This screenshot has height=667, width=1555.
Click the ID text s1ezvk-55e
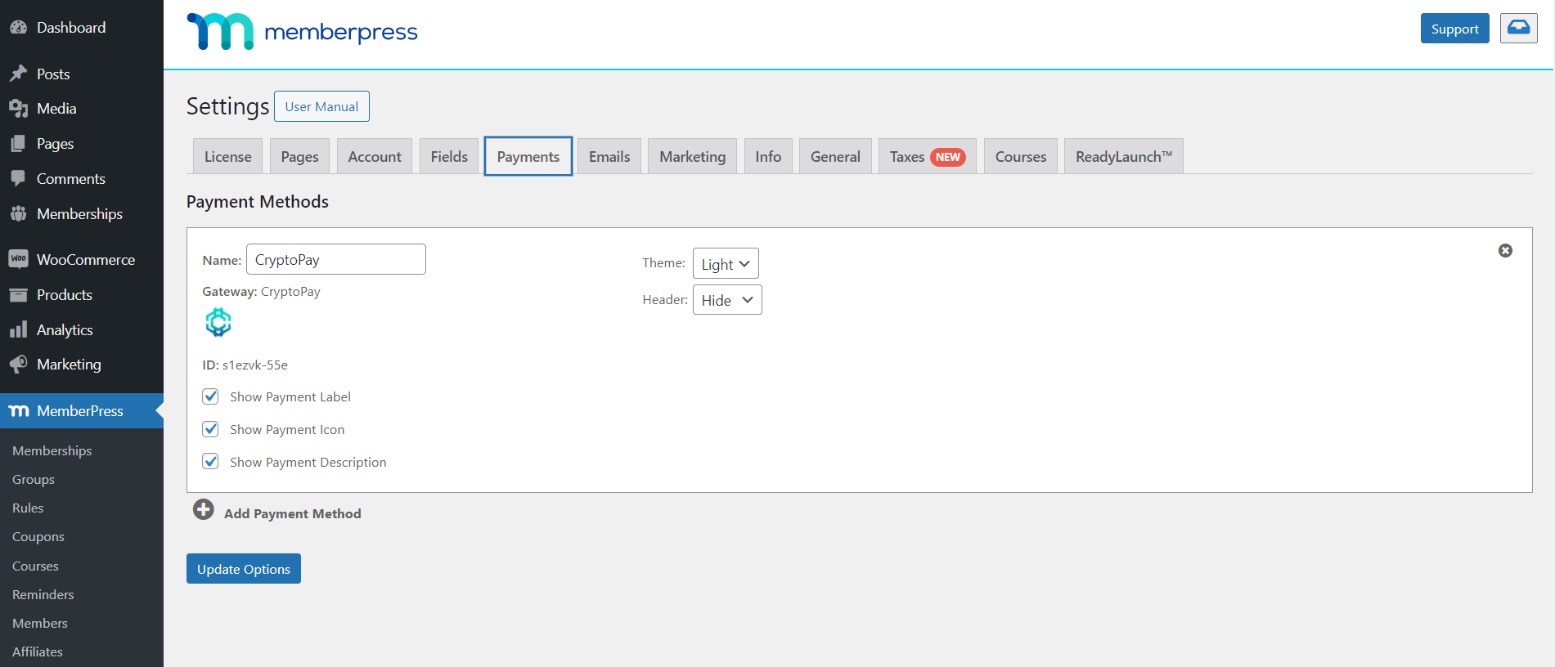(254, 365)
